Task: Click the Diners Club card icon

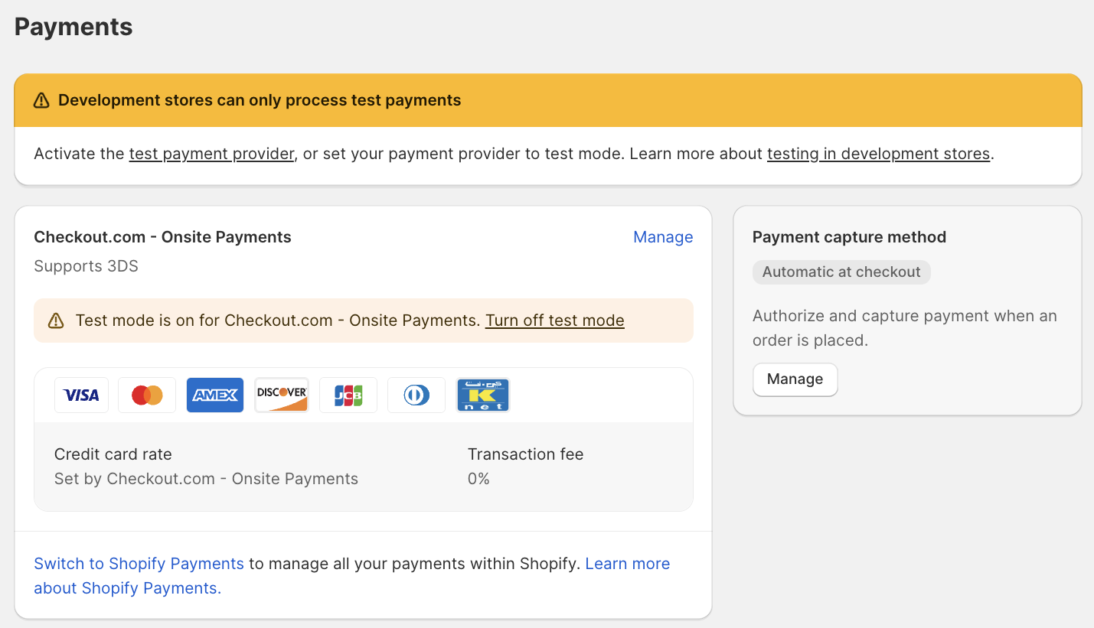Action: point(416,395)
